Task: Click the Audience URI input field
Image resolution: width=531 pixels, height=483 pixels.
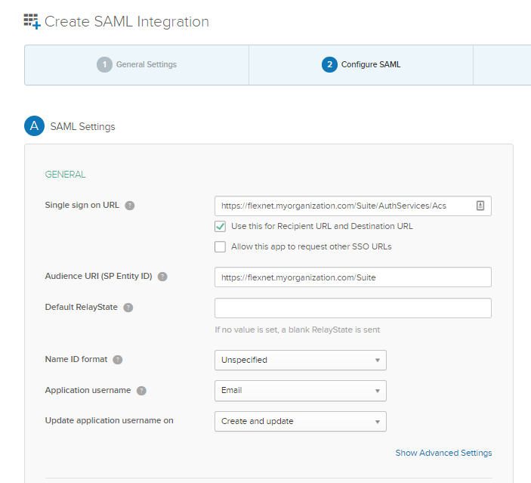Action: pos(353,277)
